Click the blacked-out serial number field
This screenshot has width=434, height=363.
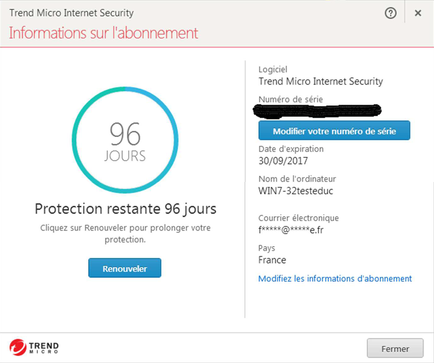[317, 111]
